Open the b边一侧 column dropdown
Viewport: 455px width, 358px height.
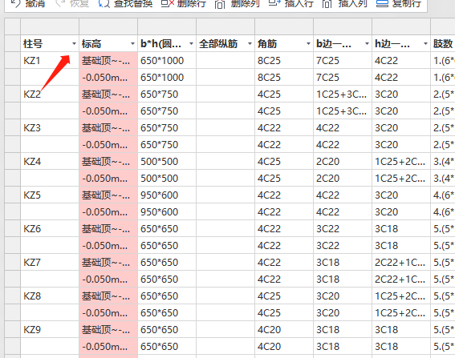(x=367, y=44)
